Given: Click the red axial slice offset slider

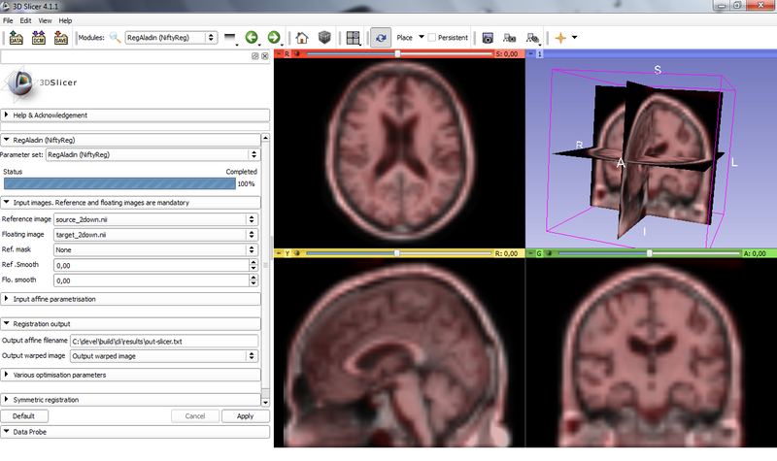Looking at the screenshot, I should tap(398, 53).
